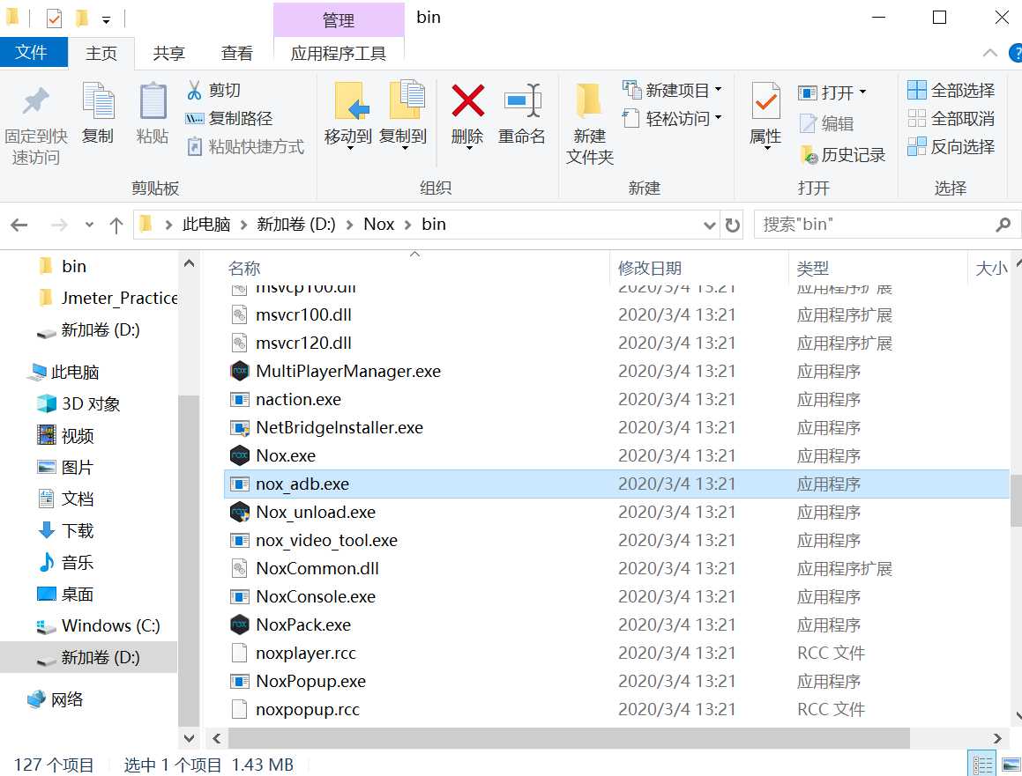Screen dimensions: 1022x776
Task: Open the Easy Access (轻松访问) dropdown
Action: (719, 118)
